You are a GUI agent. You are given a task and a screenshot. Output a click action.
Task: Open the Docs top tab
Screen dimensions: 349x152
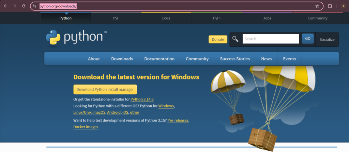166,18
